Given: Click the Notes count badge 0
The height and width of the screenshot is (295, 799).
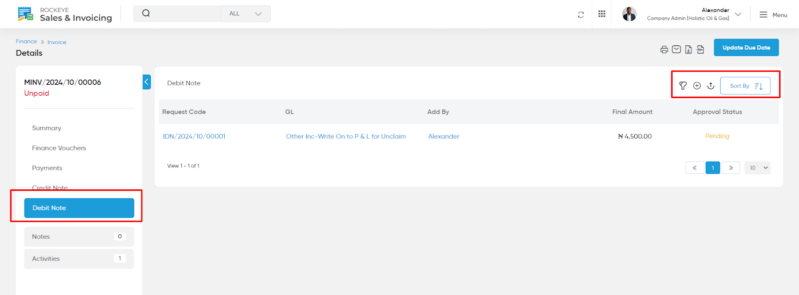Looking at the screenshot, I should (x=120, y=237).
